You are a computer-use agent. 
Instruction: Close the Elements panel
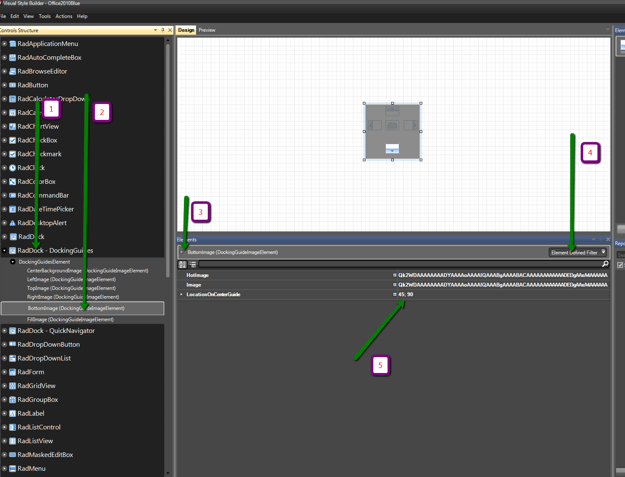coord(608,239)
